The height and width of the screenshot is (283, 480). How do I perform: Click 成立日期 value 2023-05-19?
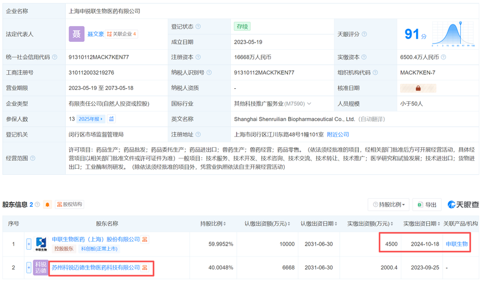point(248,42)
